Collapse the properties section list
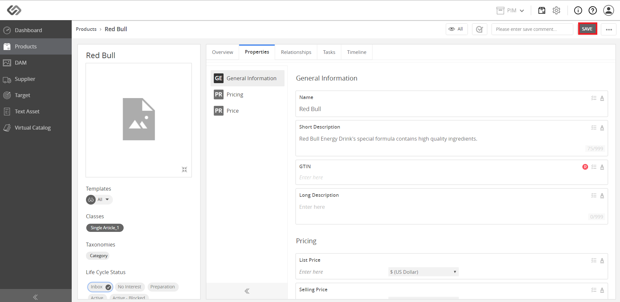Viewport: 620px width, 302px height. click(247, 291)
